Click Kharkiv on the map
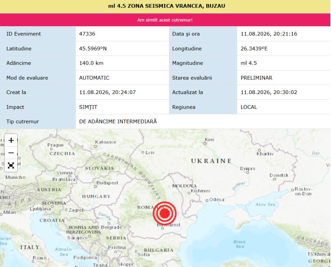The image size is (331, 267). click(x=265, y=154)
